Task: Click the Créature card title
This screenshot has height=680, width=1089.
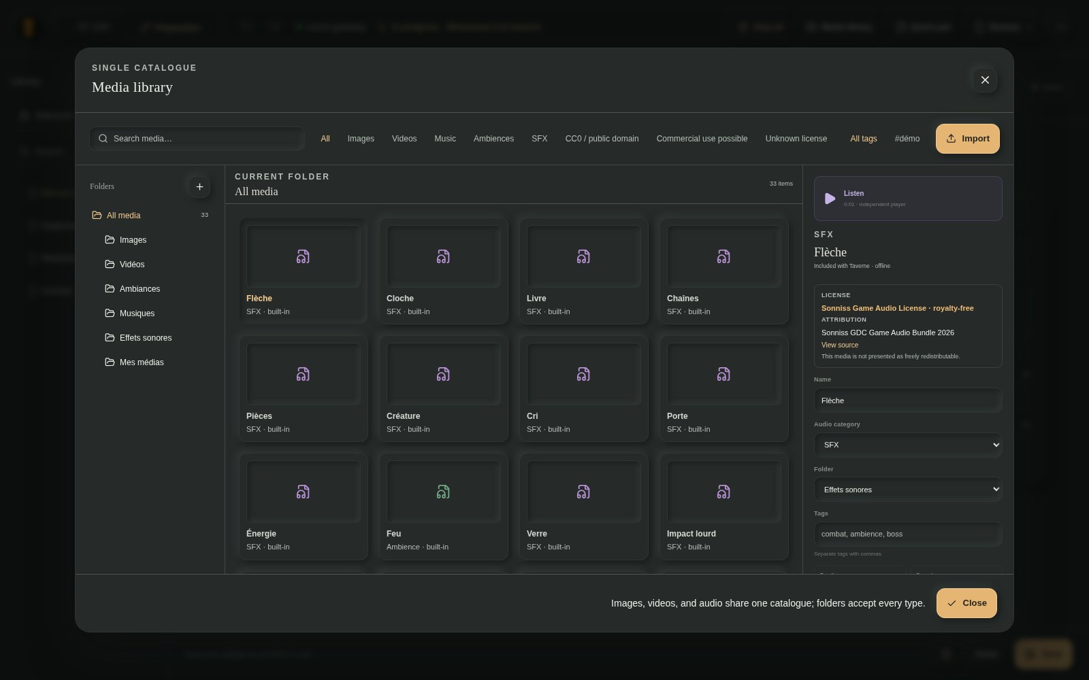Action: click(404, 416)
